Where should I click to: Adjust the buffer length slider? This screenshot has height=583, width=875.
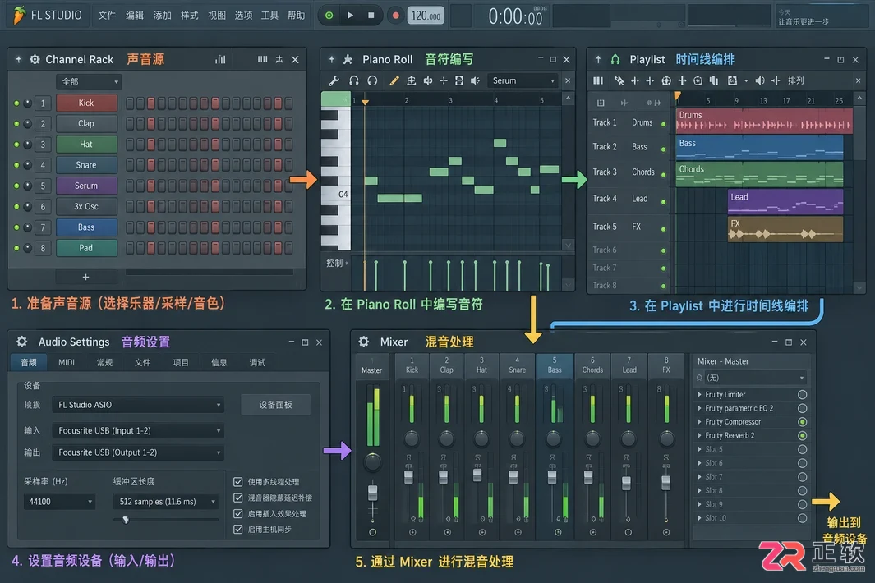126,520
